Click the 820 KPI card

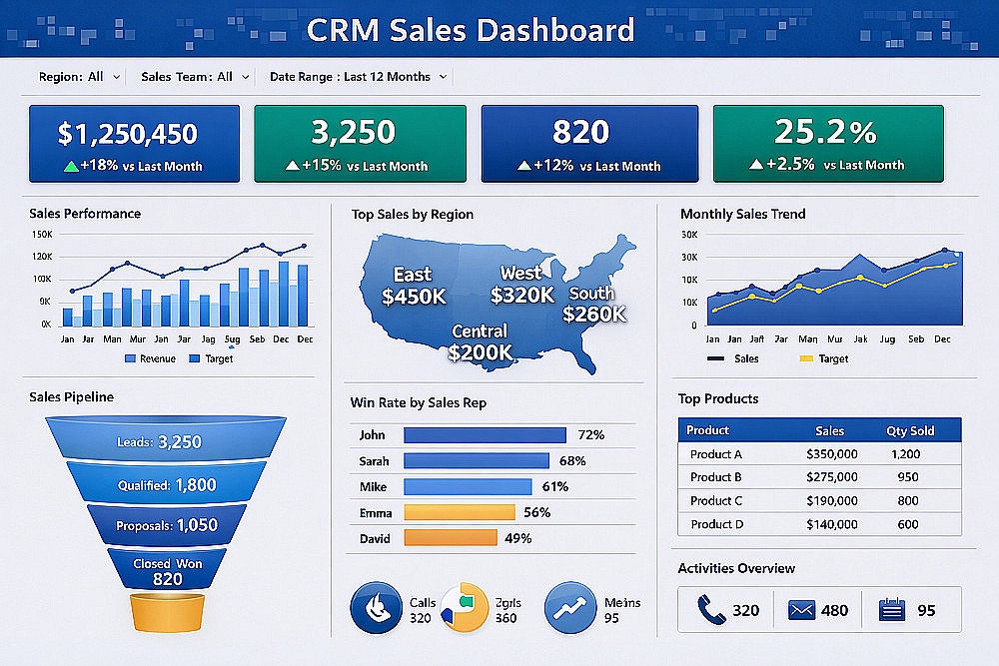[589, 144]
